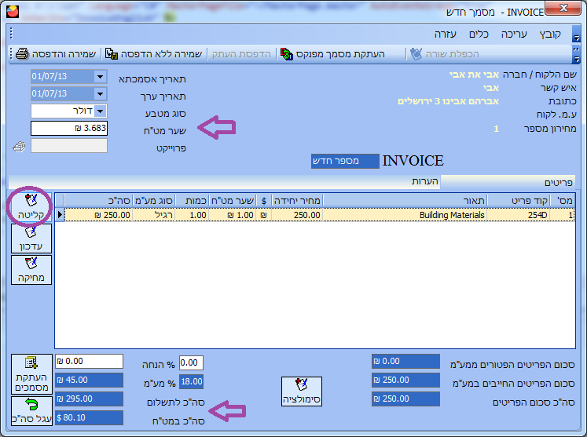Open the תאריך ערך date dropdown
The width and height of the screenshot is (587, 437).
[x=100, y=94]
